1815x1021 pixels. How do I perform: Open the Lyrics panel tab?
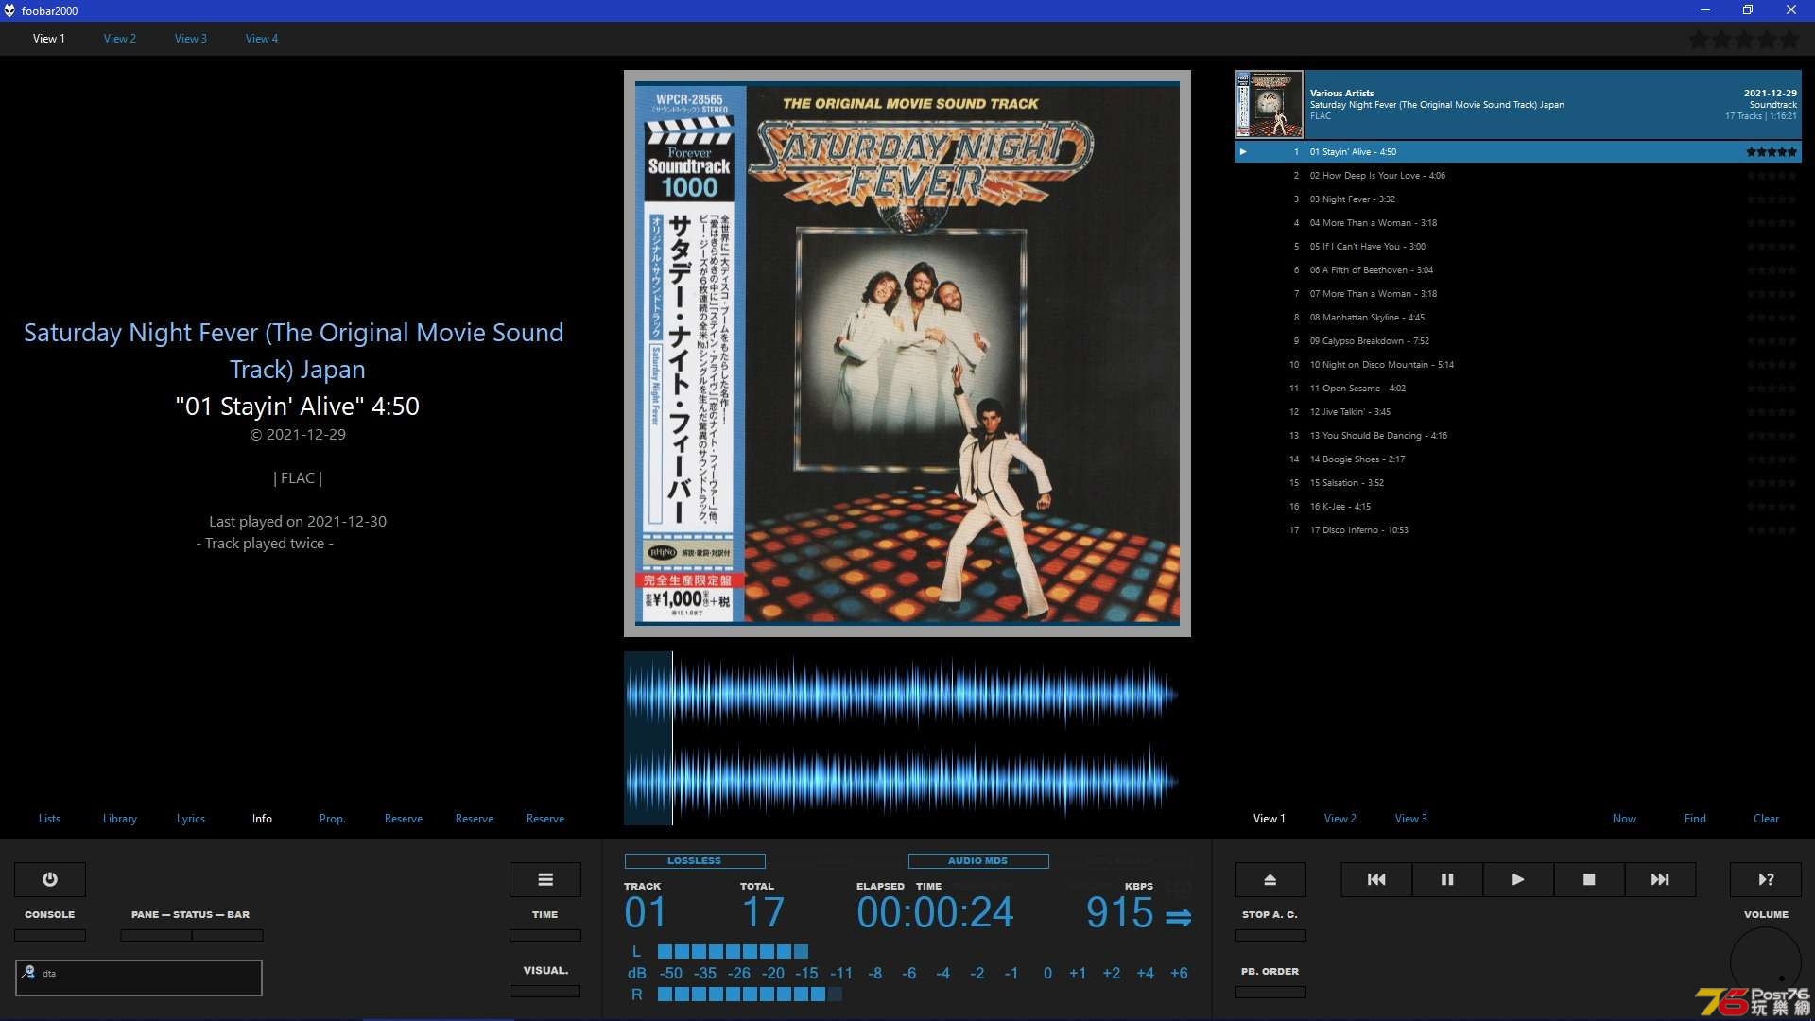(x=191, y=819)
